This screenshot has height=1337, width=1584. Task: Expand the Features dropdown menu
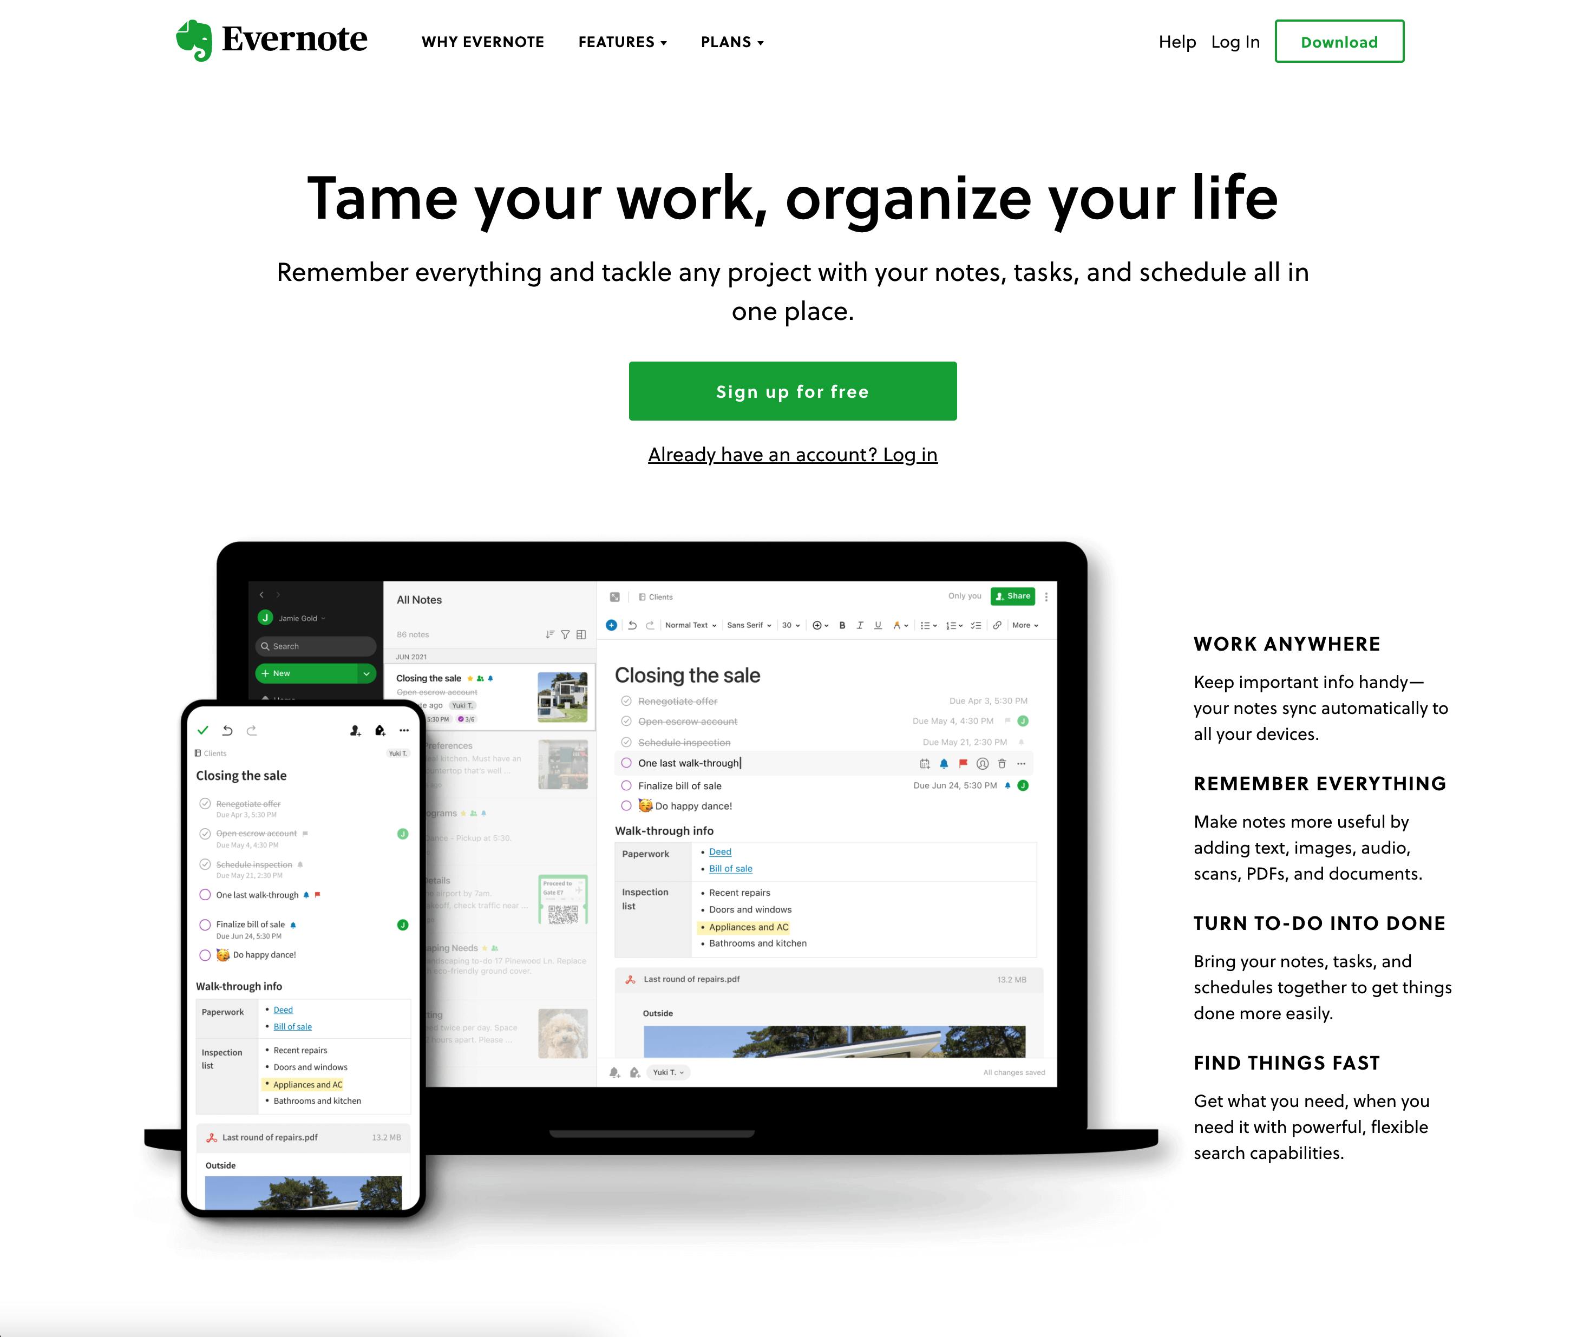[622, 41]
